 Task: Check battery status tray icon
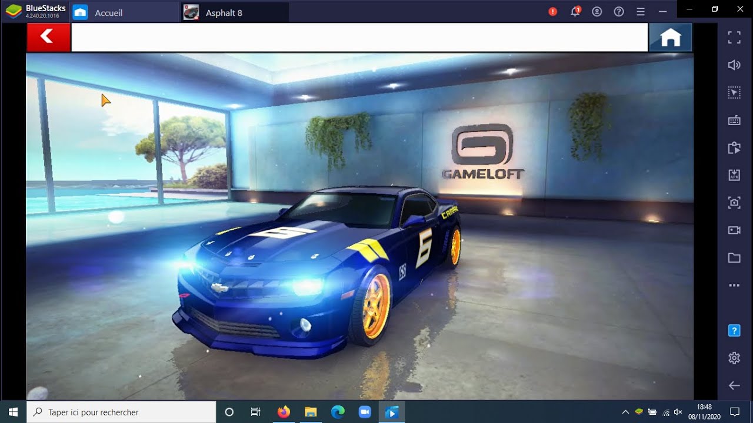coord(652,412)
